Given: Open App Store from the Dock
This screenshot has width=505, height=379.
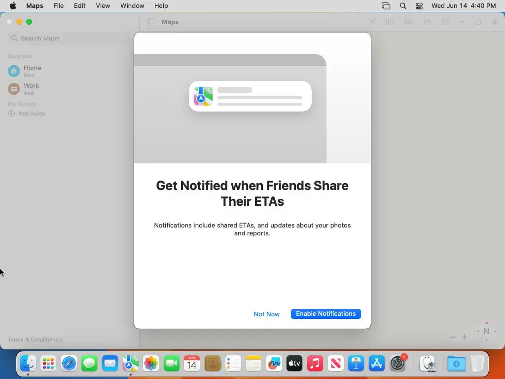Looking at the screenshot, I should [x=376, y=364].
